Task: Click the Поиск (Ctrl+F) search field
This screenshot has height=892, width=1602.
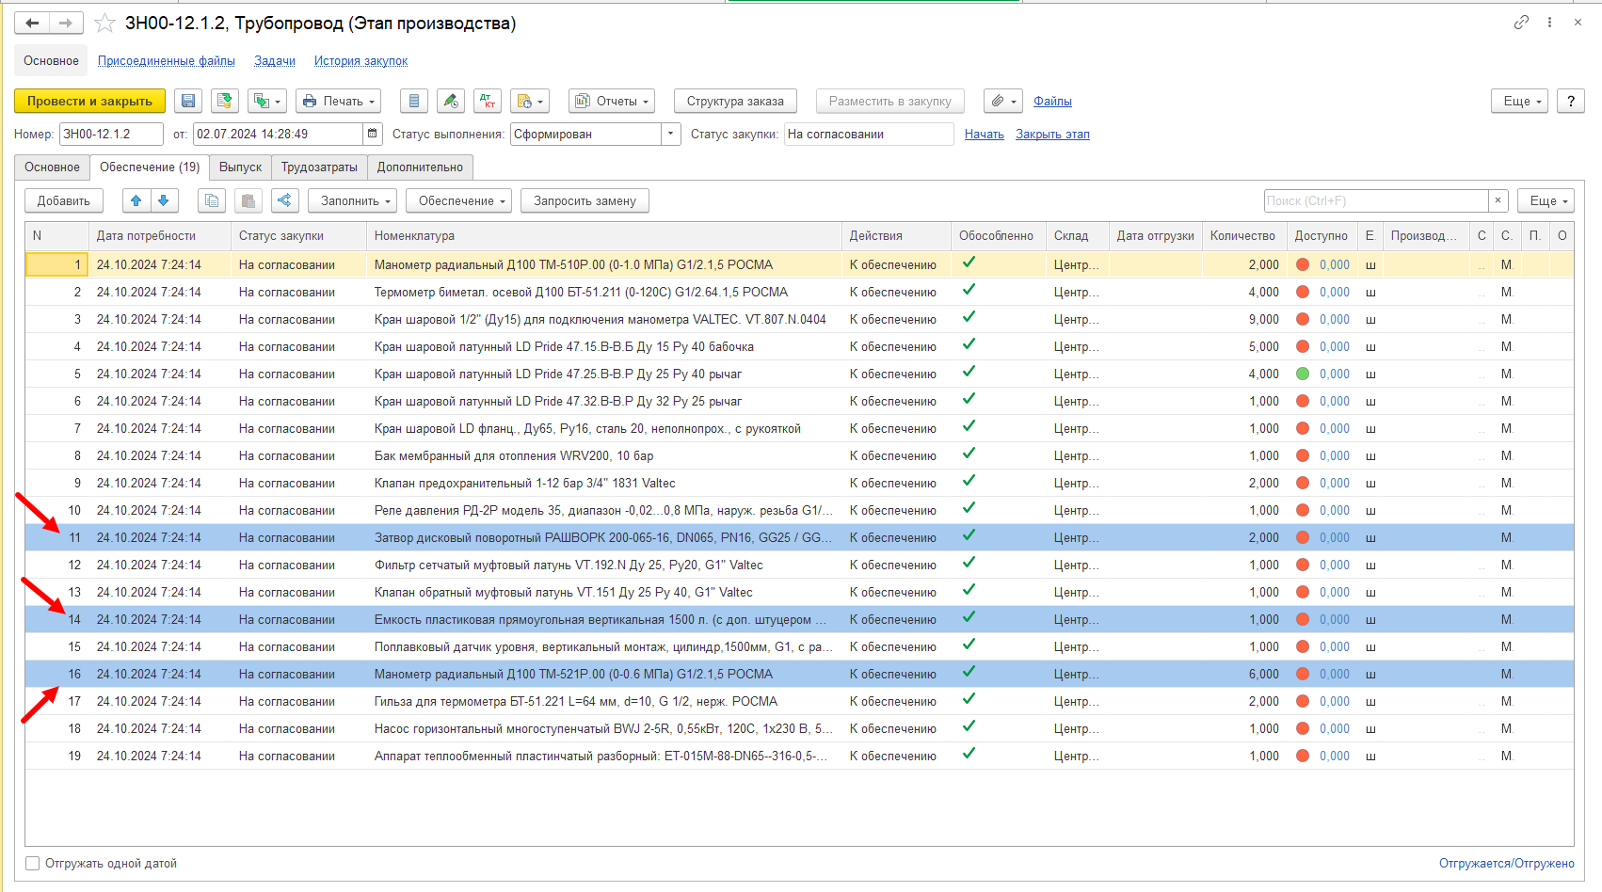Action: (x=1376, y=200)
